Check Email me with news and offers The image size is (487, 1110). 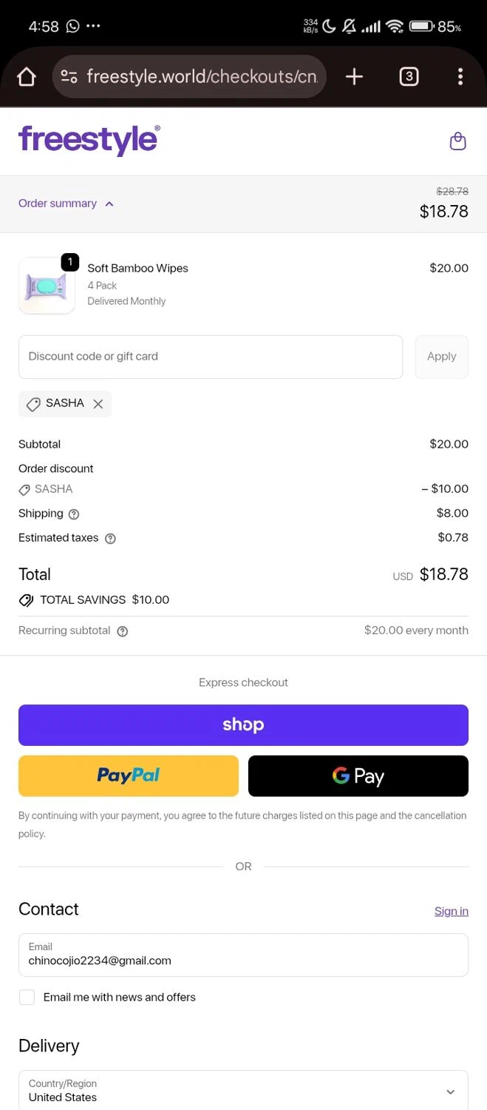point(27,998)
